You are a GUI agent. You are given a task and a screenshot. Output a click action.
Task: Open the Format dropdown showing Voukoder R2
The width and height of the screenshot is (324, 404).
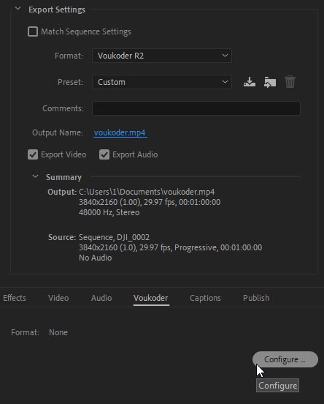(162, 56)
